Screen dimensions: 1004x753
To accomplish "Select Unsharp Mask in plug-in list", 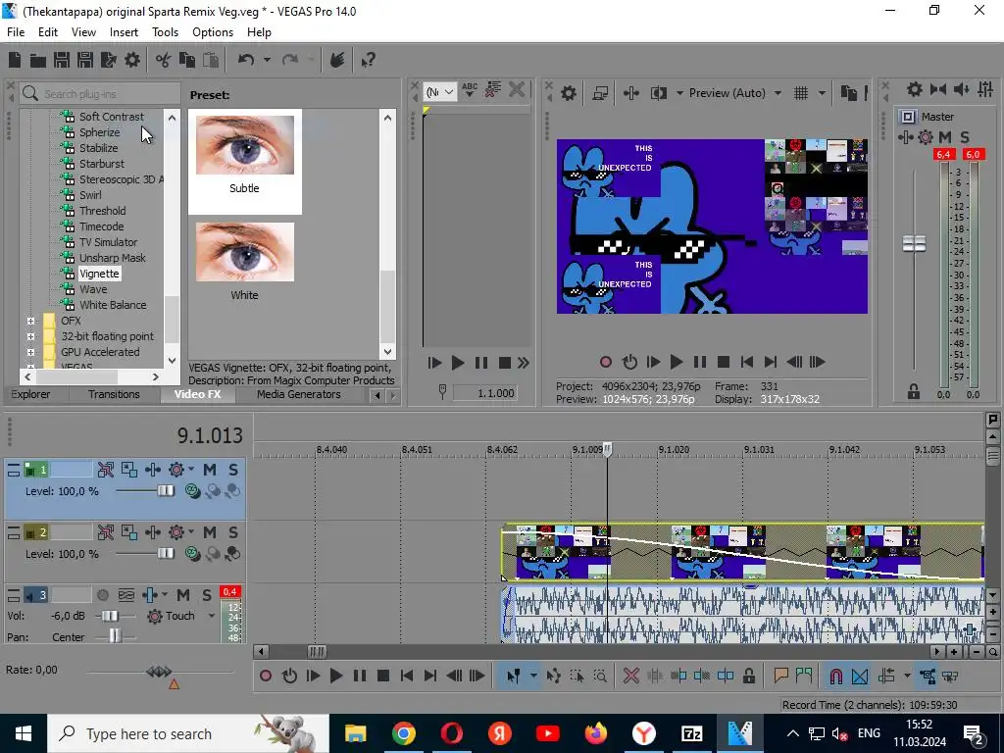I will click(112, 258).
